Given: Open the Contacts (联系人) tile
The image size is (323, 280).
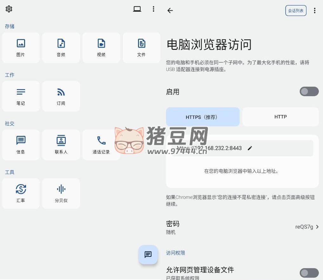Looking at the screenshot, I should (x=61, y=145).
